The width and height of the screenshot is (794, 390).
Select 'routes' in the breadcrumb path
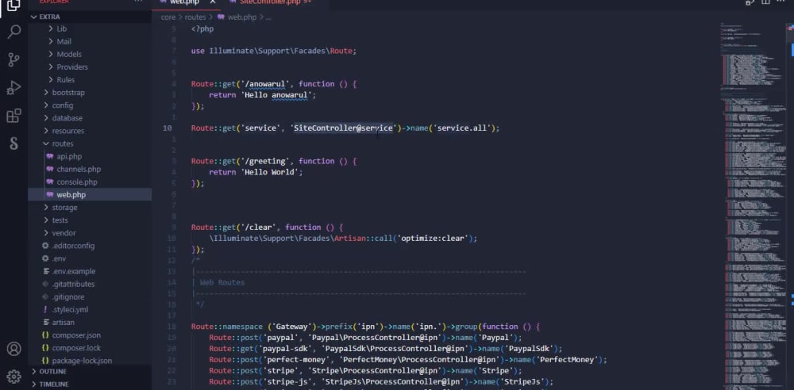[x=195, y=17]
